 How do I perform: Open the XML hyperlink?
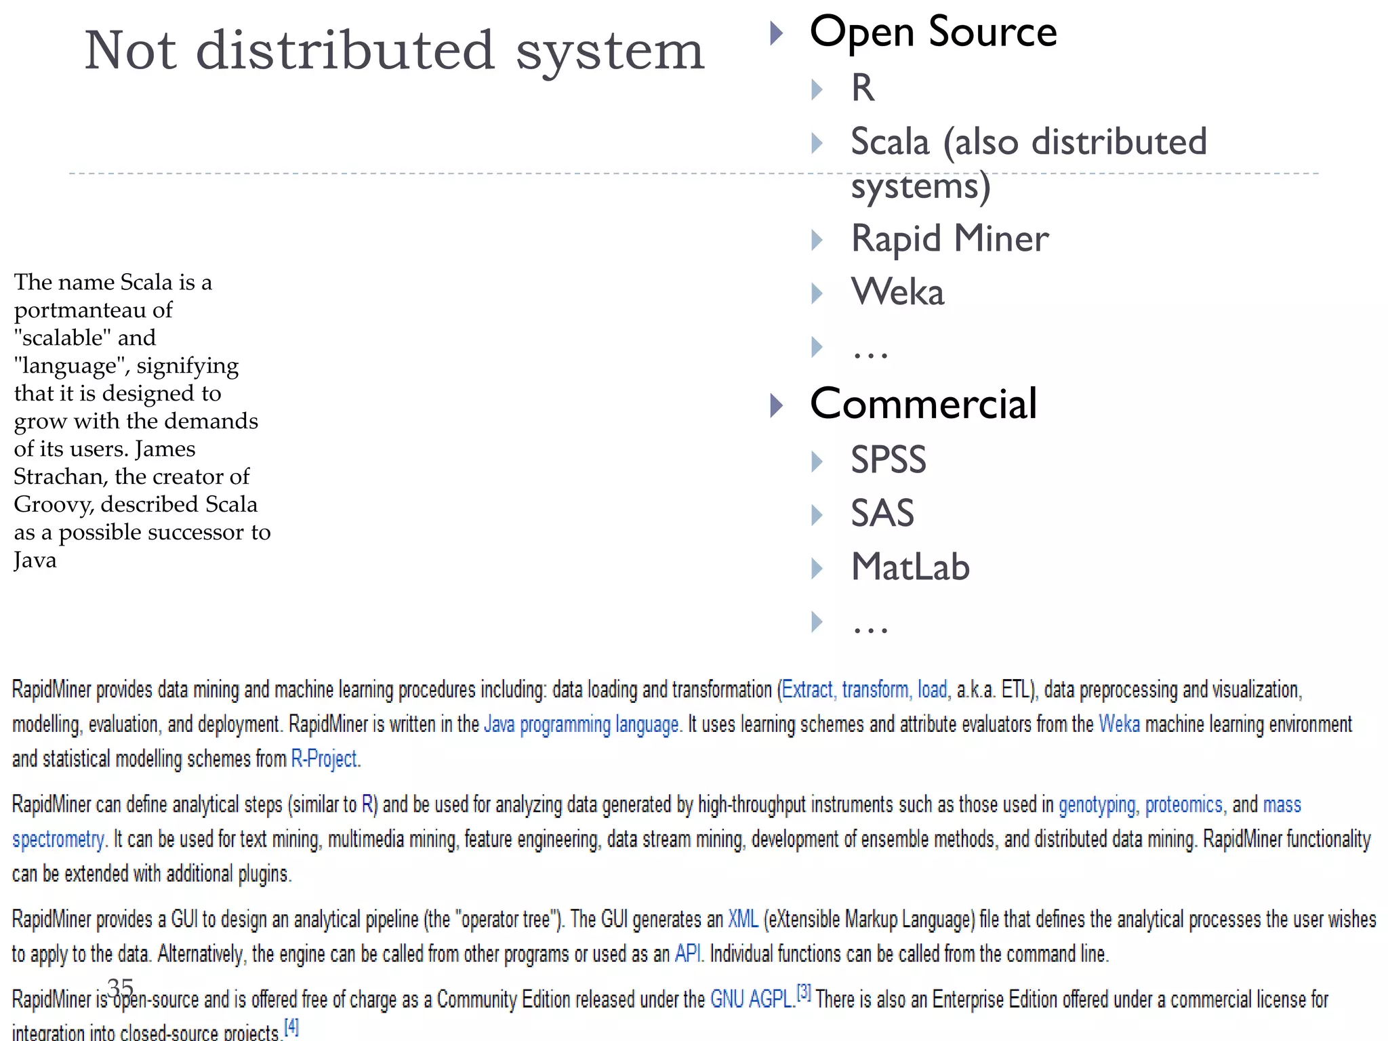coord(743,919)
